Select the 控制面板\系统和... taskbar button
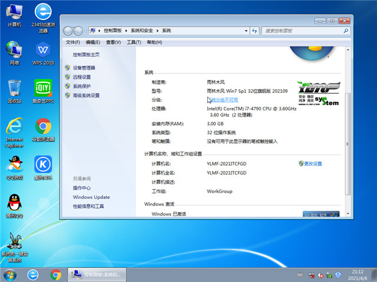The width and height of the screenshot is (377, 282). click(x=97, y=274)
